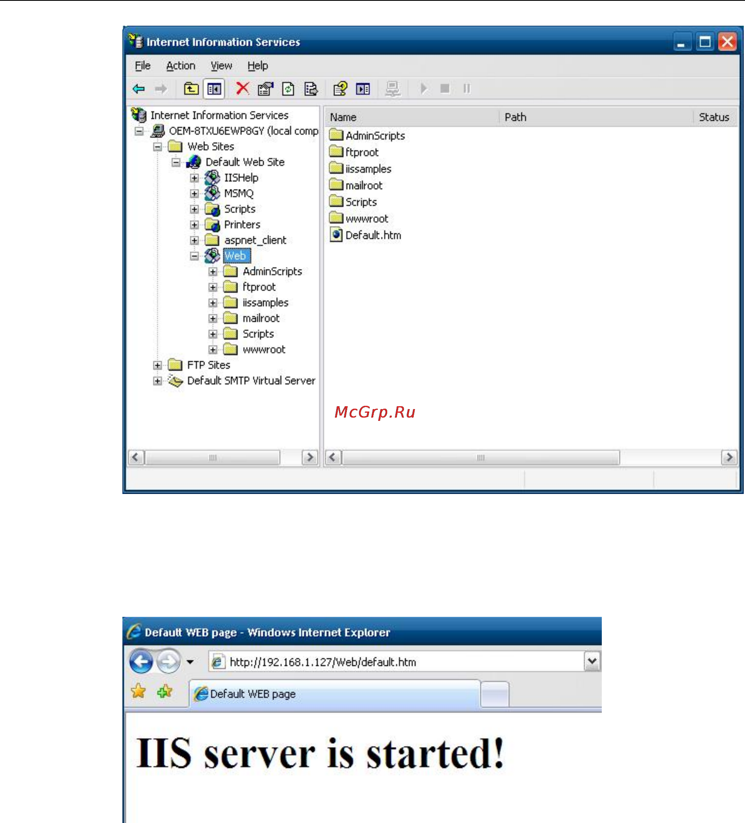Click the Refresh toolbar icon

tap(288, 89)
